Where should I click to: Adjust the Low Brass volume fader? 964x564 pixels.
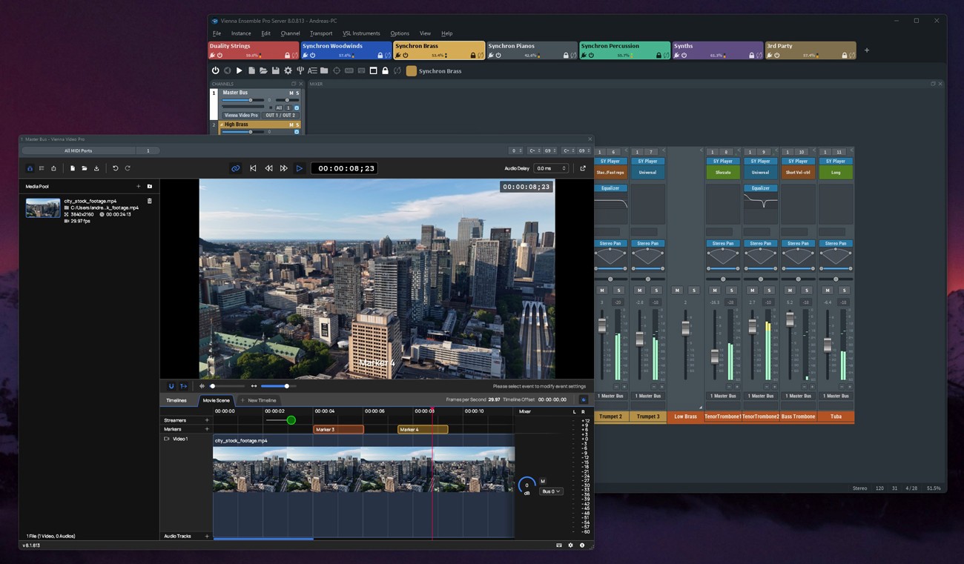click(x=686, y=328)
